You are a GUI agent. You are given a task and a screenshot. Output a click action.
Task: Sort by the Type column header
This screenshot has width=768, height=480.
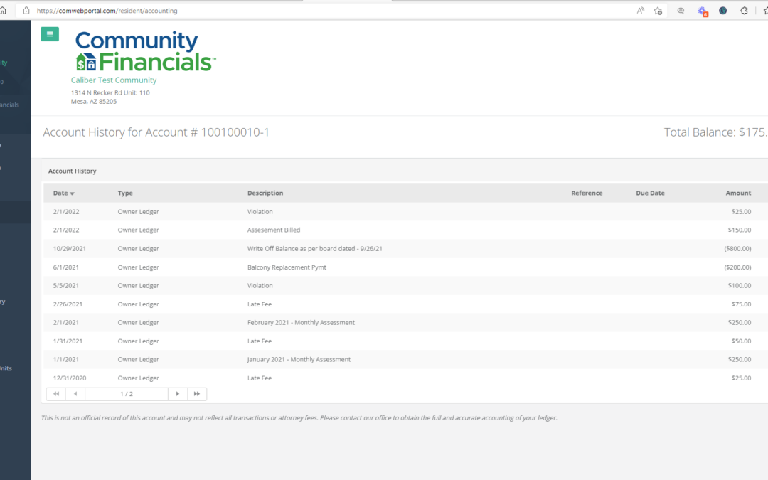(125, 193)
